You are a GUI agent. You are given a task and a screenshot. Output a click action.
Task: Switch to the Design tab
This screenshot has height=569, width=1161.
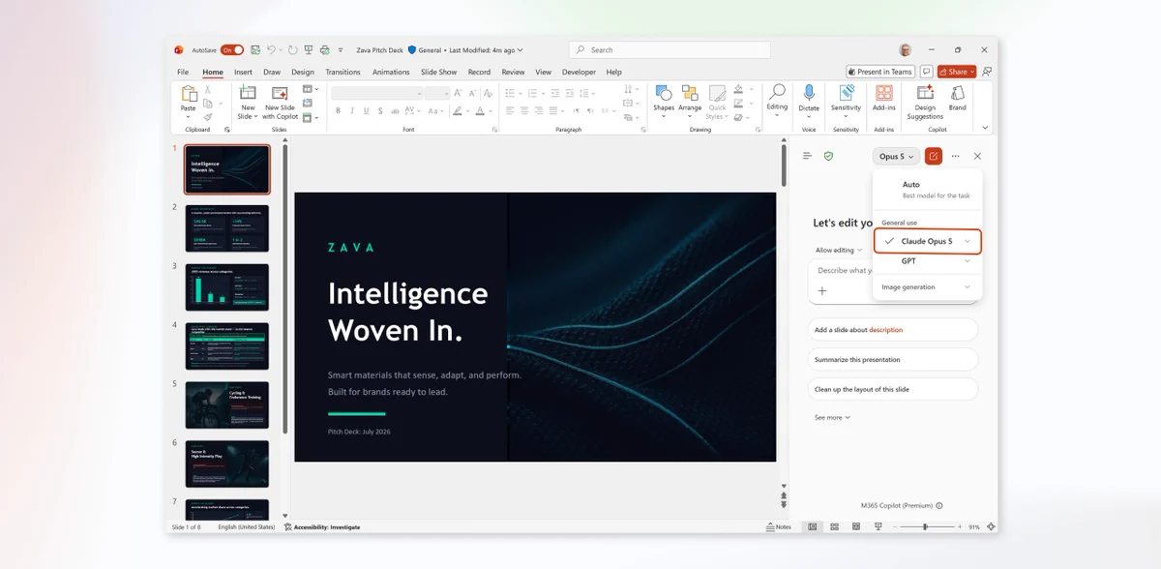(303, 72)
